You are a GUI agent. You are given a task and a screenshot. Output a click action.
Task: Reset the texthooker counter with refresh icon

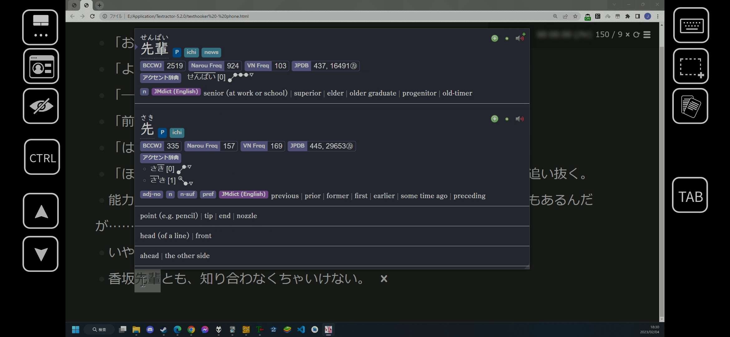coord(636,35)
